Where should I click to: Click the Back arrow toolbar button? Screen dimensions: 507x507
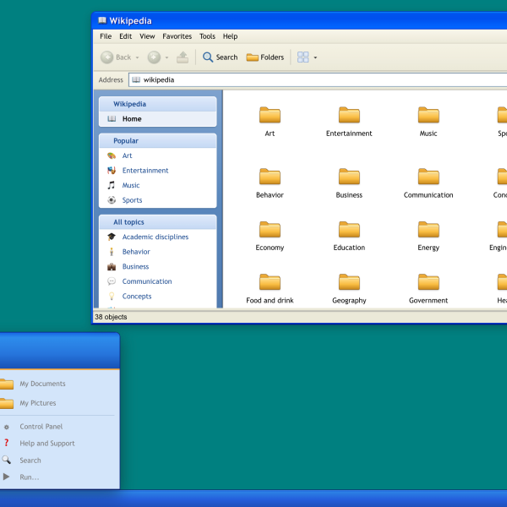point(107,57)
